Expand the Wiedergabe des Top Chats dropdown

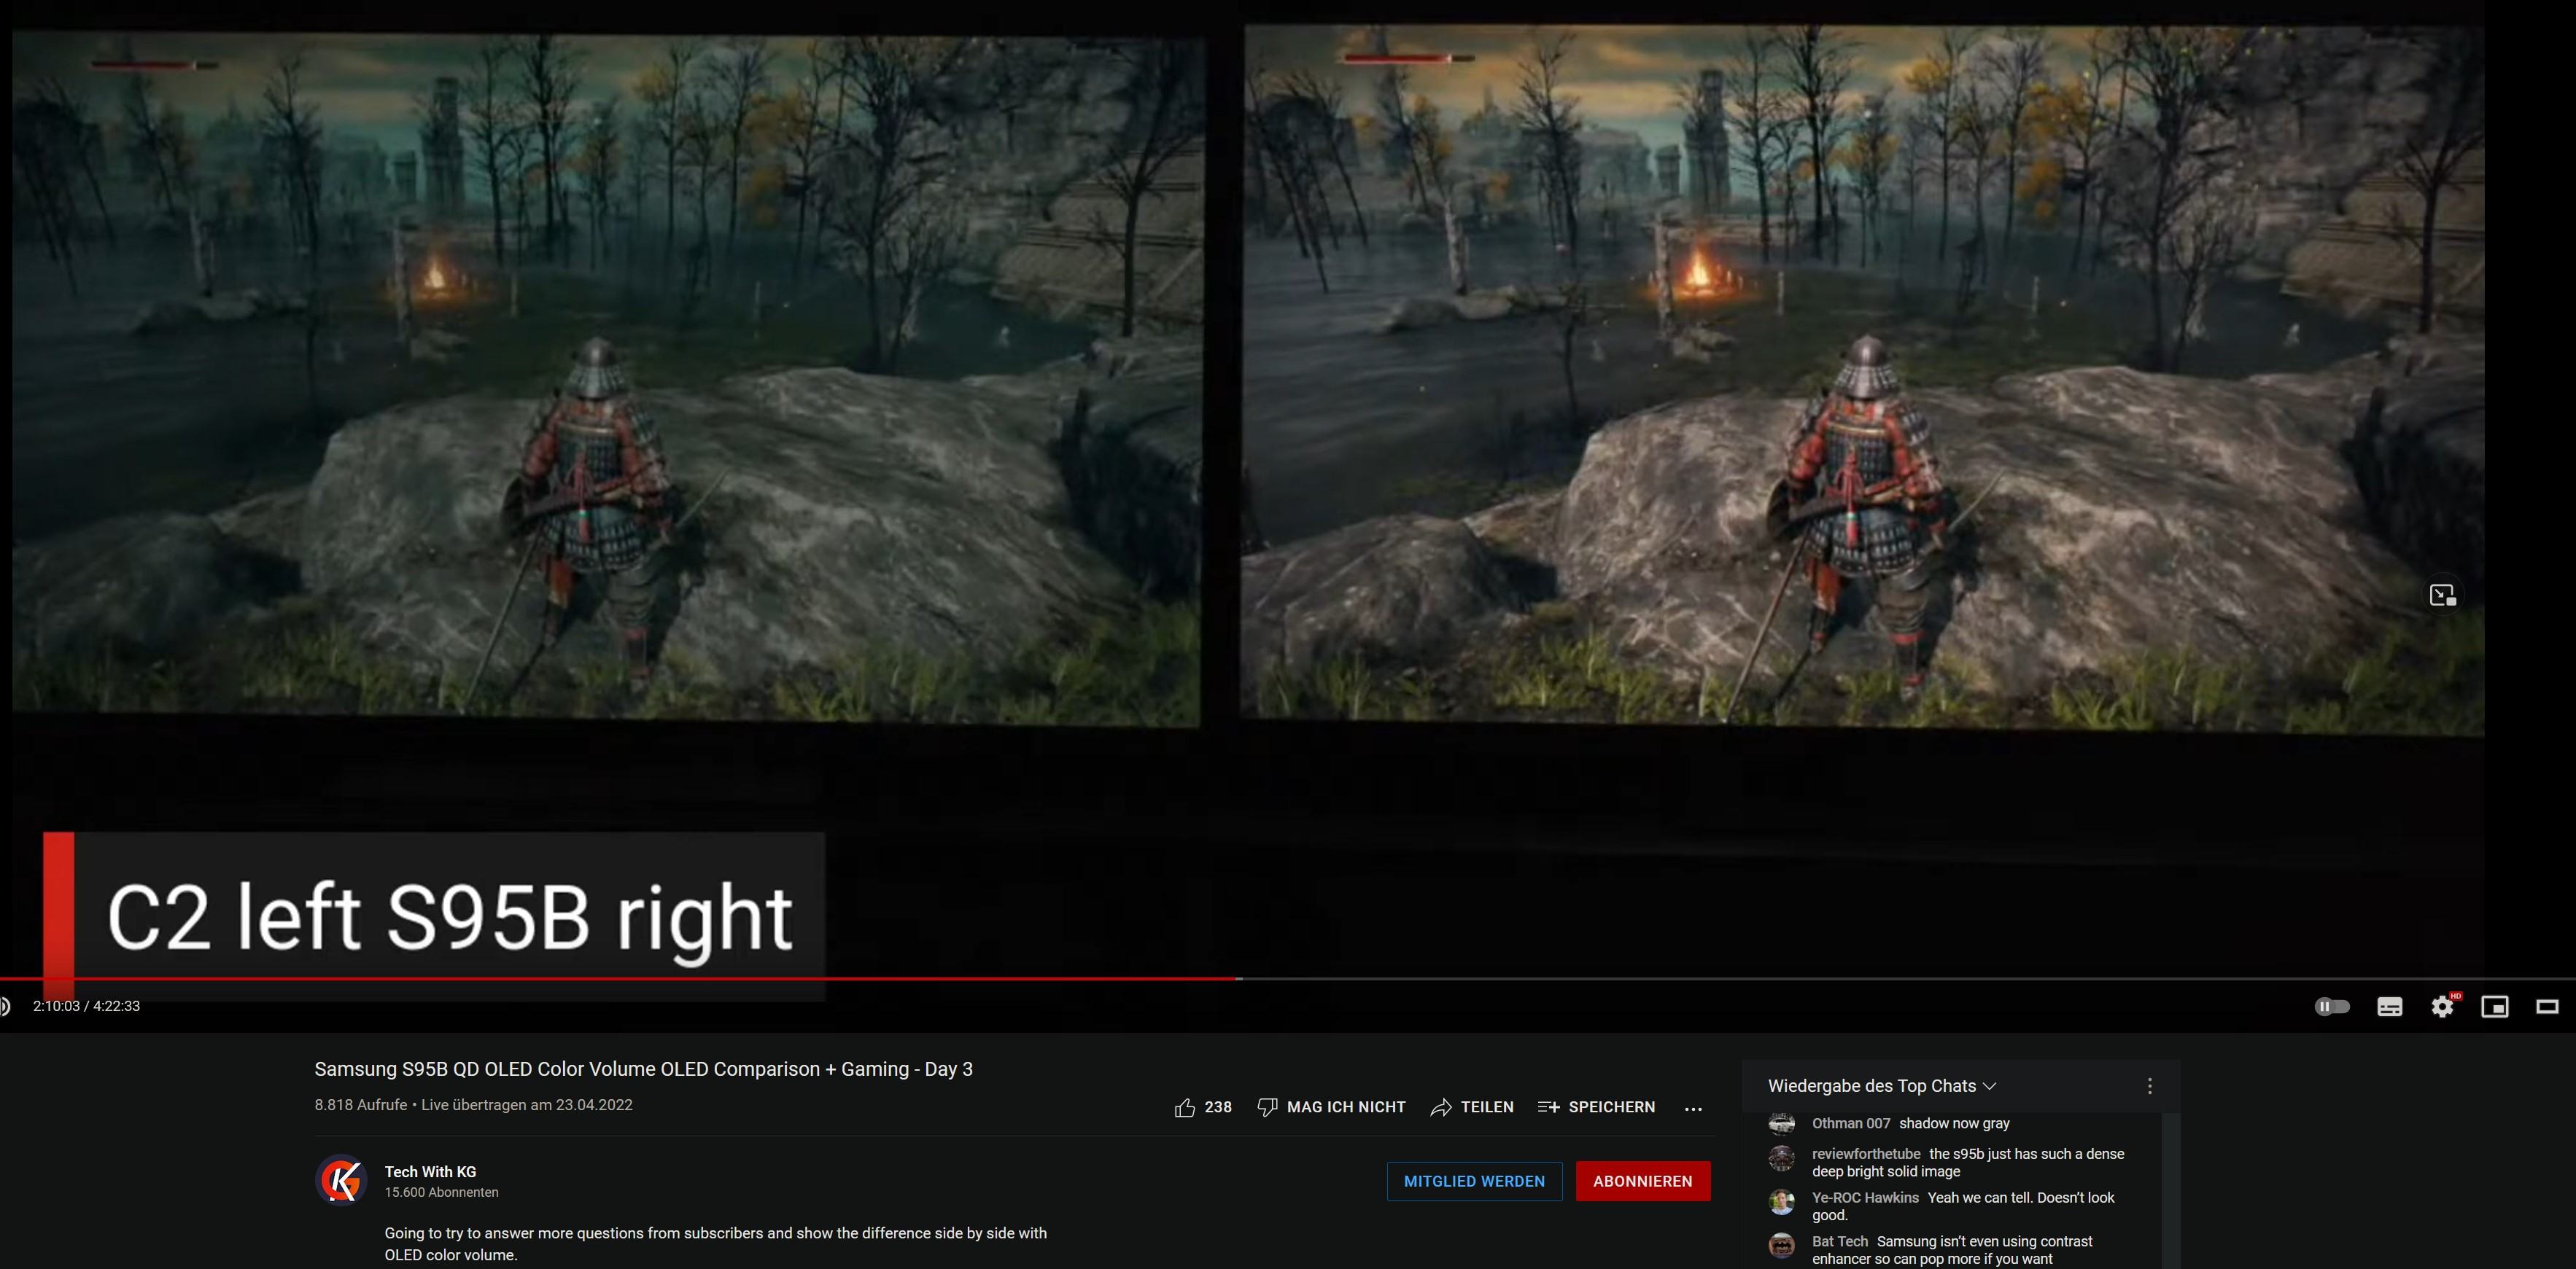pos(1882,1086)
